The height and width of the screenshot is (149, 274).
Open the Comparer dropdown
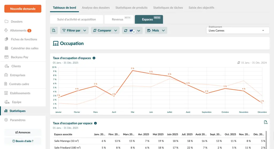pyautogui.click(x=105, y=30)
